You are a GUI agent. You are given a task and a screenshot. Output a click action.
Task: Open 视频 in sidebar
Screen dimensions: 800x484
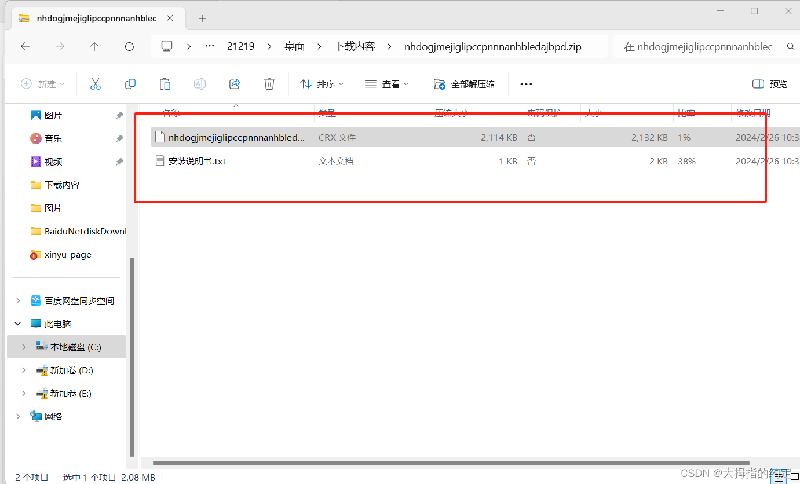[x=53, y=162]
